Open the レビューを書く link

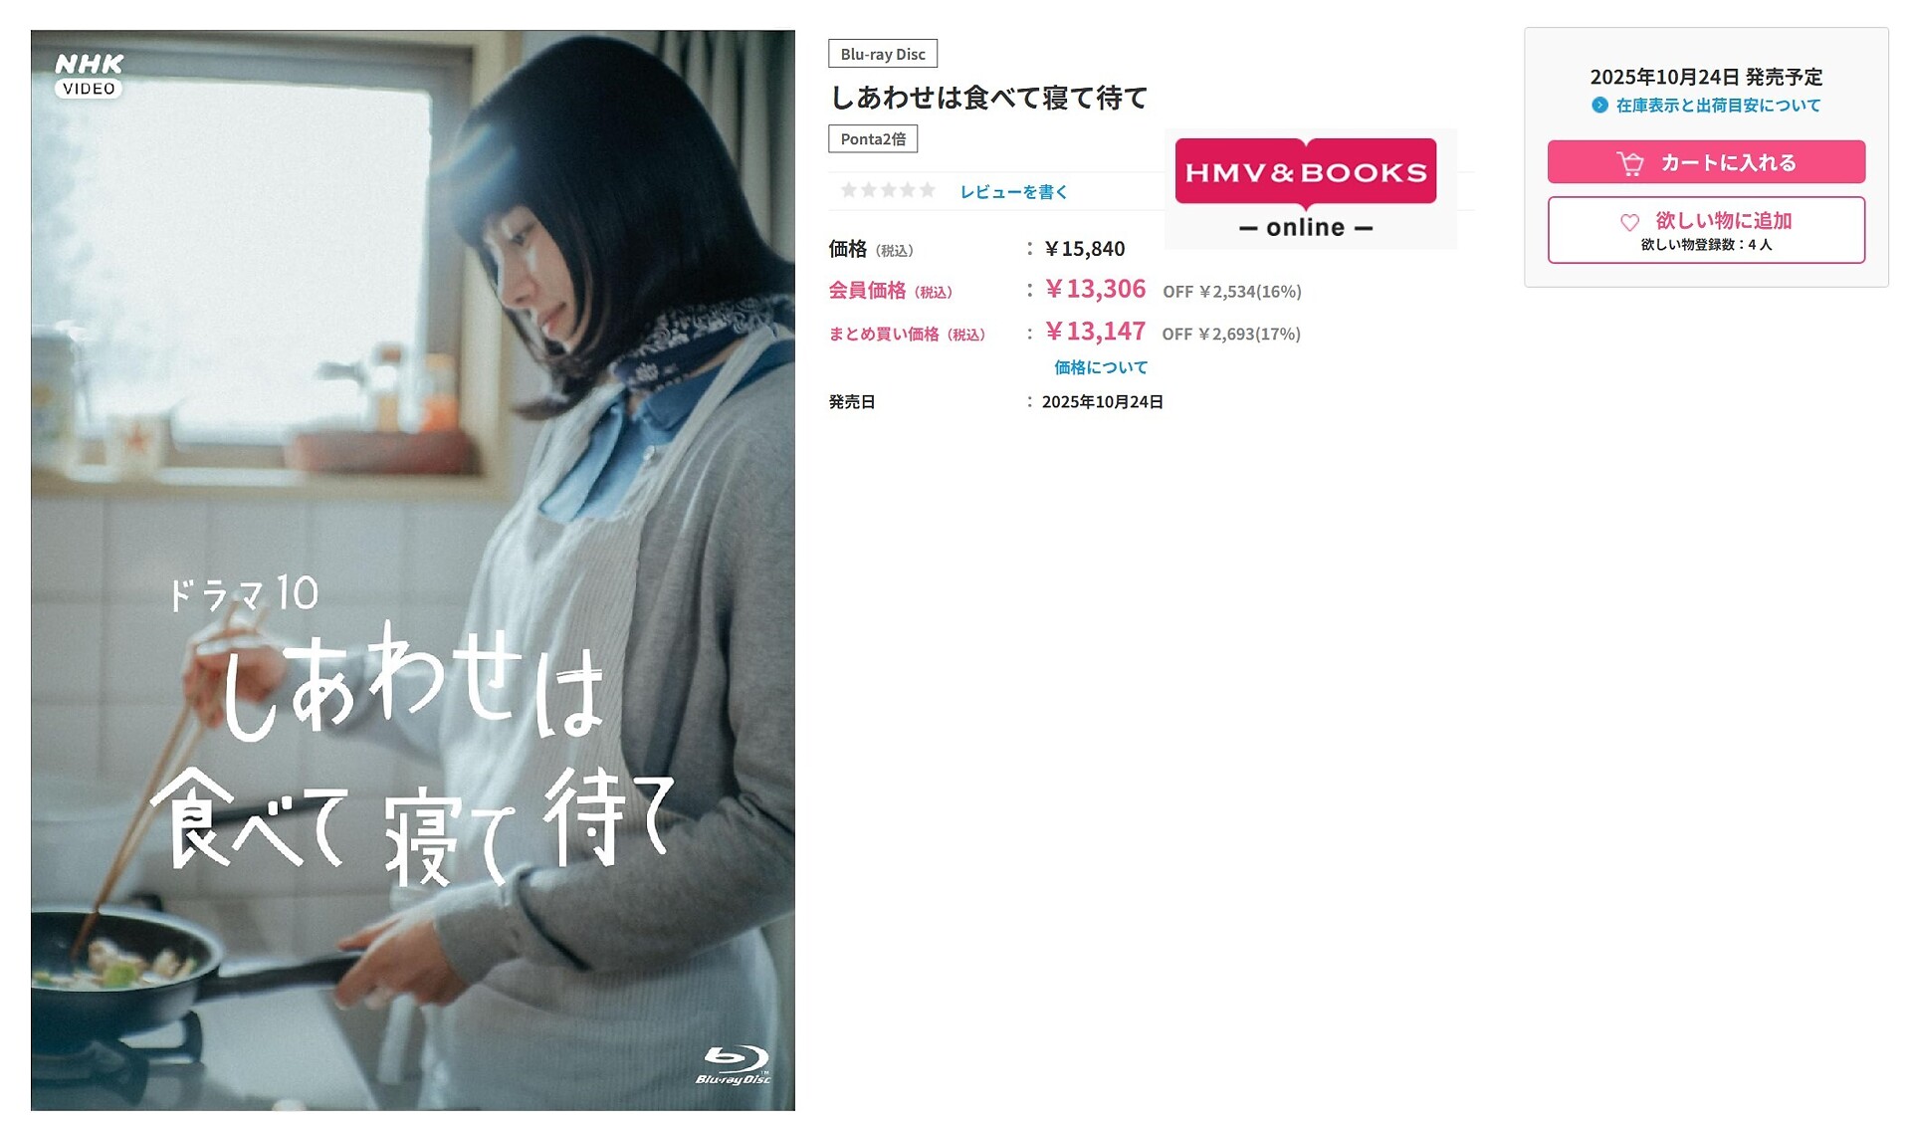1013,192
